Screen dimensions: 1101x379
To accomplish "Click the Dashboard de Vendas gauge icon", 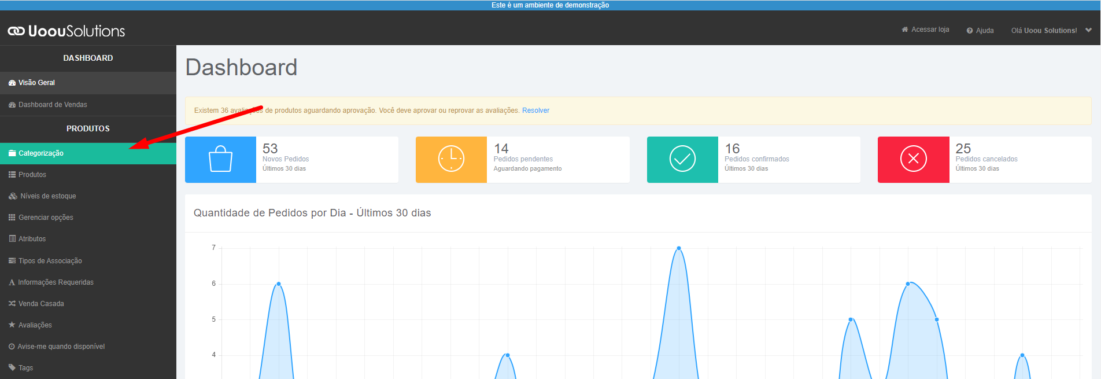I will click(12, 105).
